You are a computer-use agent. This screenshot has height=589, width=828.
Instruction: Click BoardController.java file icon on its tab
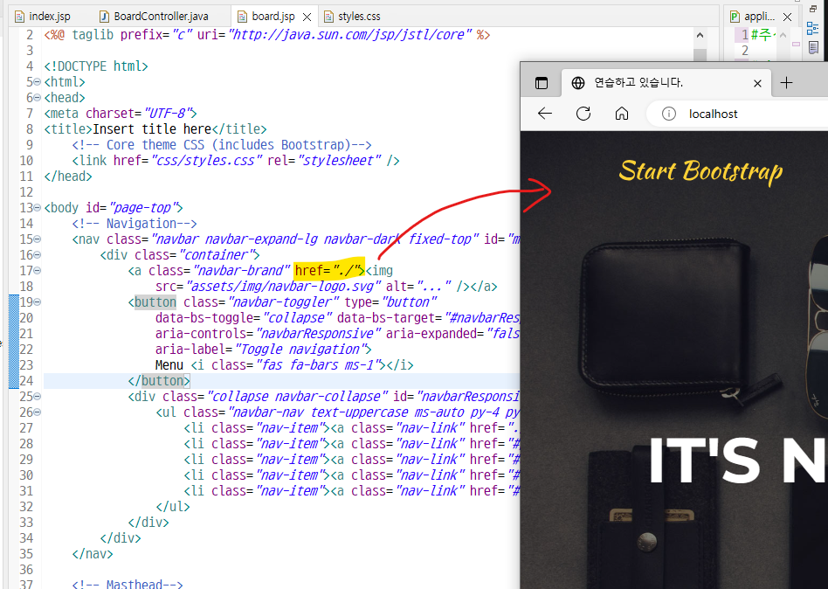point(105,17)
